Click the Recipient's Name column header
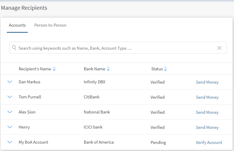The image size is (234, 151). pos(35,69)
